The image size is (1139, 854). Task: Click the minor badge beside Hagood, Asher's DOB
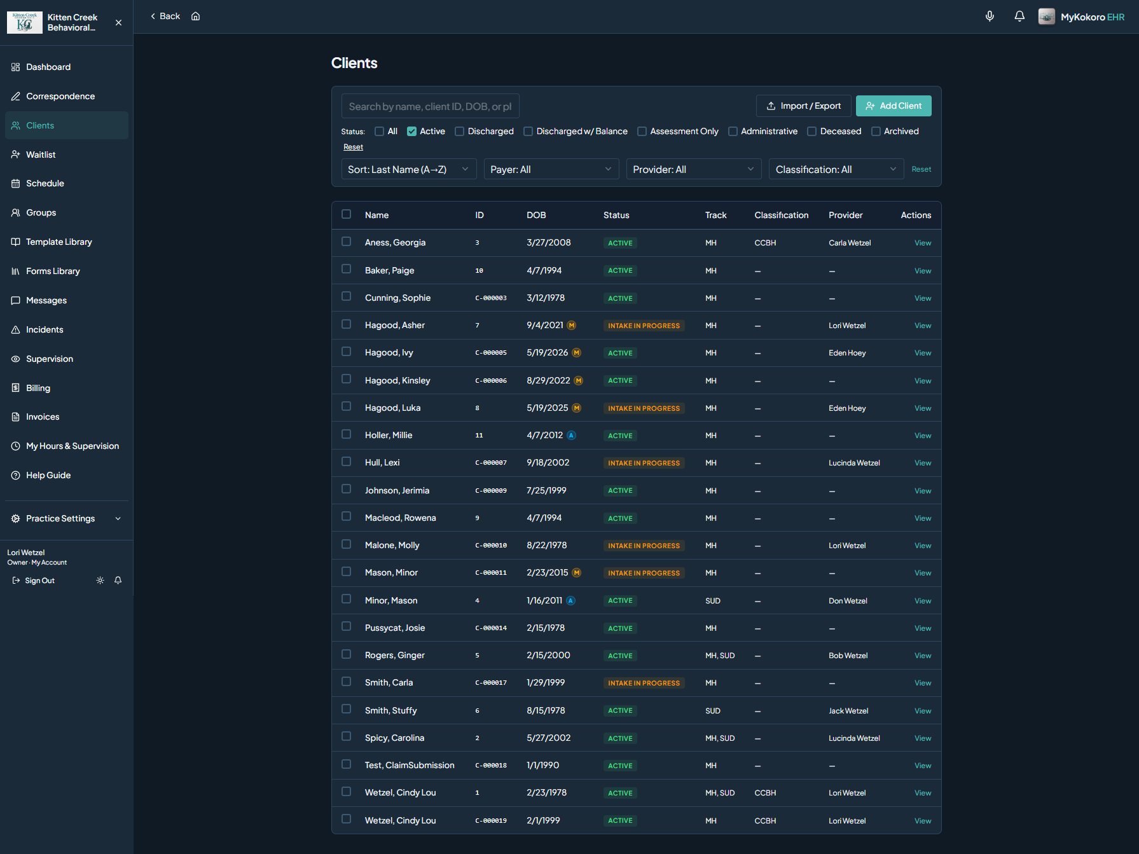572,326
